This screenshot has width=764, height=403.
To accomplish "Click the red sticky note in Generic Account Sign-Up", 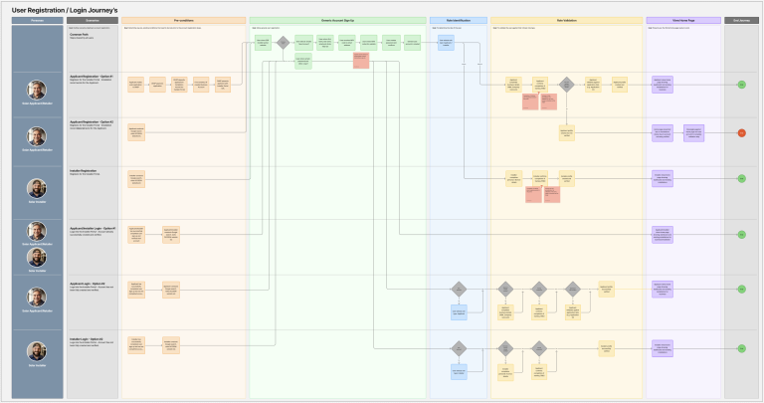I will pos(361,61).
